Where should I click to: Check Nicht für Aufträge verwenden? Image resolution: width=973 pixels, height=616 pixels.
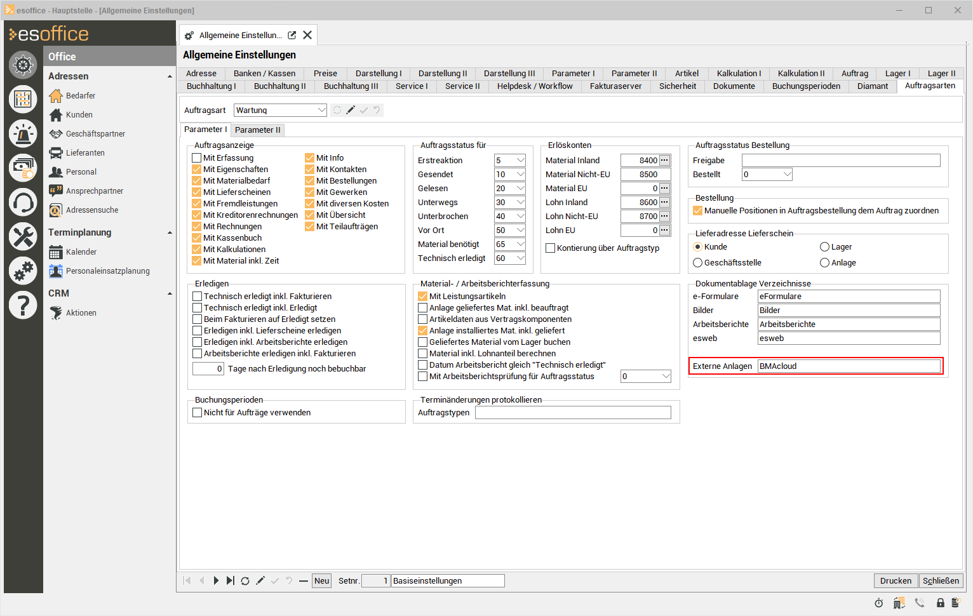coord(198,413)
